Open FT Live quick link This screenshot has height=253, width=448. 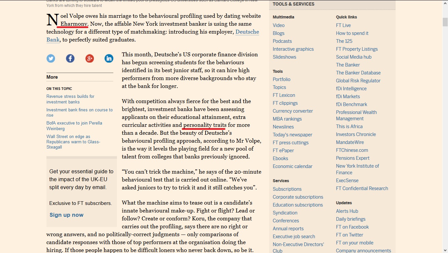[343, 25]
